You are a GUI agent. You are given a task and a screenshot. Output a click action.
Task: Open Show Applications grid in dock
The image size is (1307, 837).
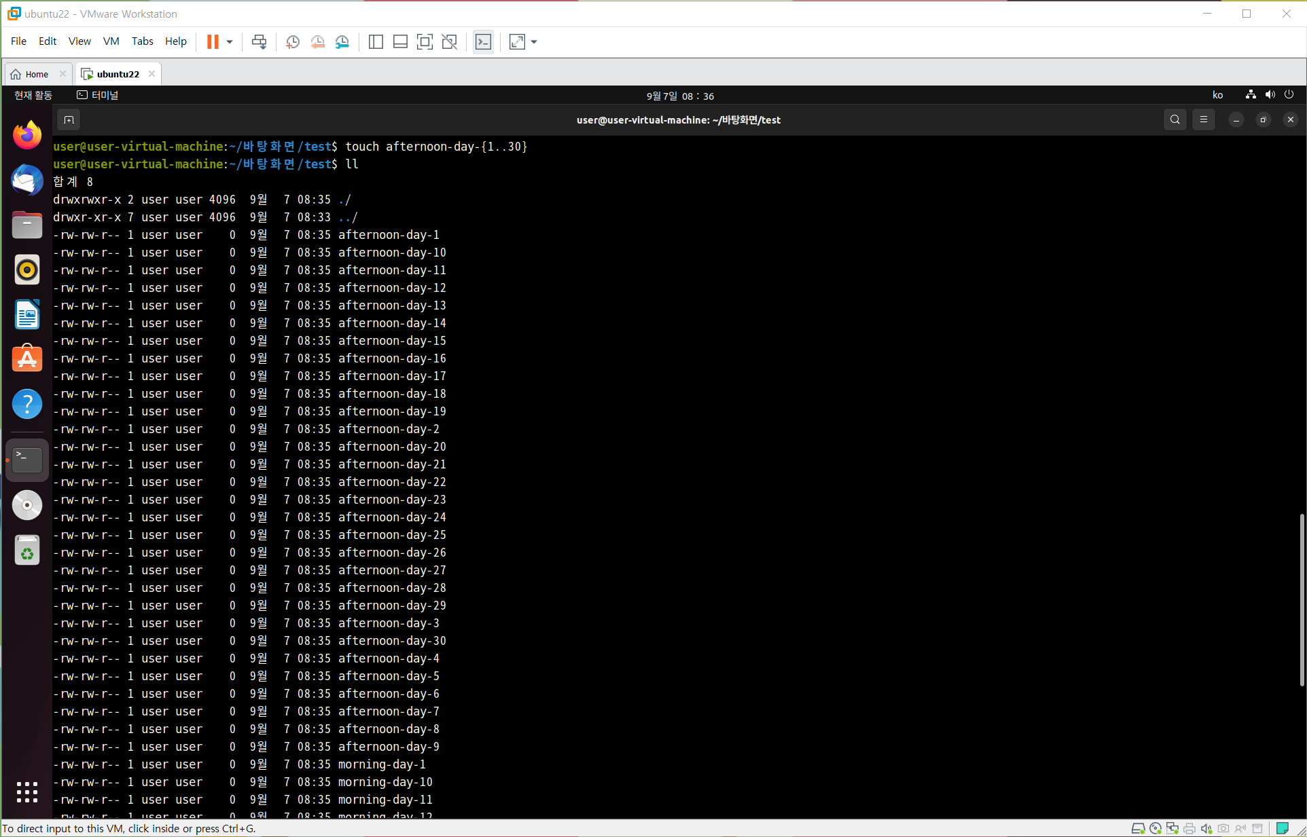click(27, 792)
